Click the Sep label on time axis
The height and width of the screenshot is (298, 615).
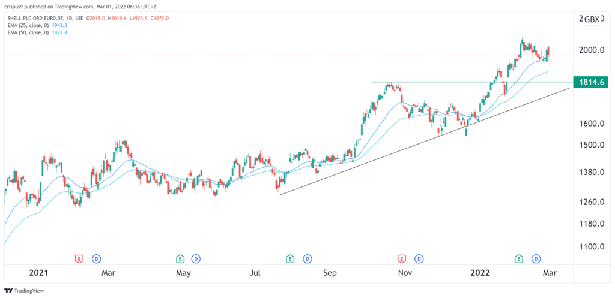point(330,273)
